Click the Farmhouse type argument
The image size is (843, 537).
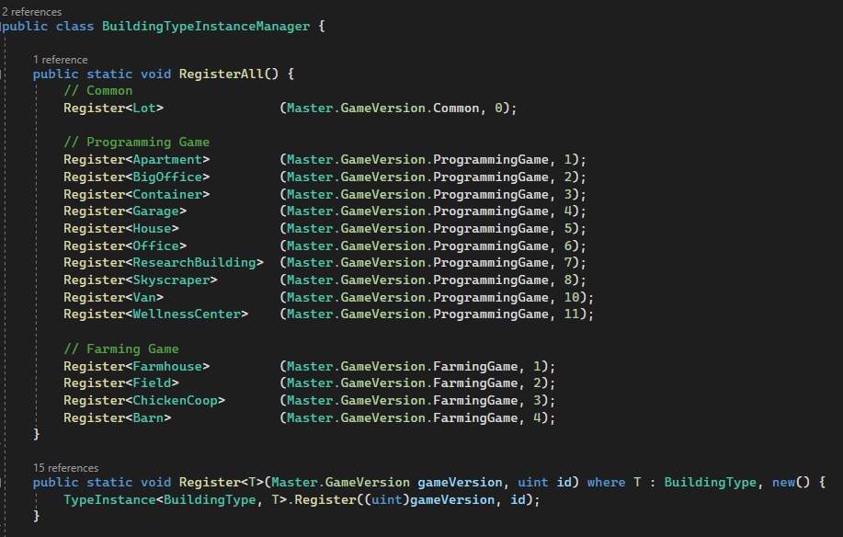point(167,366)
